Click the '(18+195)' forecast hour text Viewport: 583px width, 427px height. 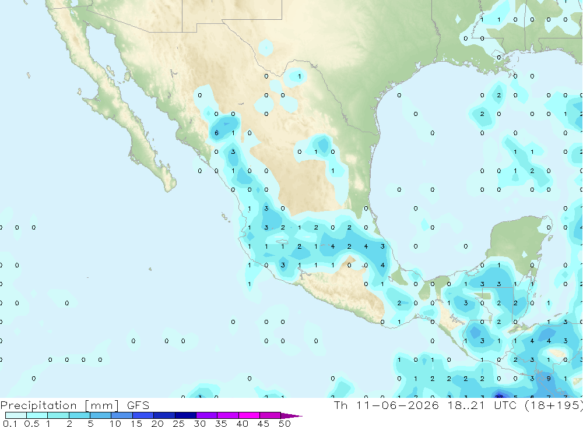(x=554, y=405)
